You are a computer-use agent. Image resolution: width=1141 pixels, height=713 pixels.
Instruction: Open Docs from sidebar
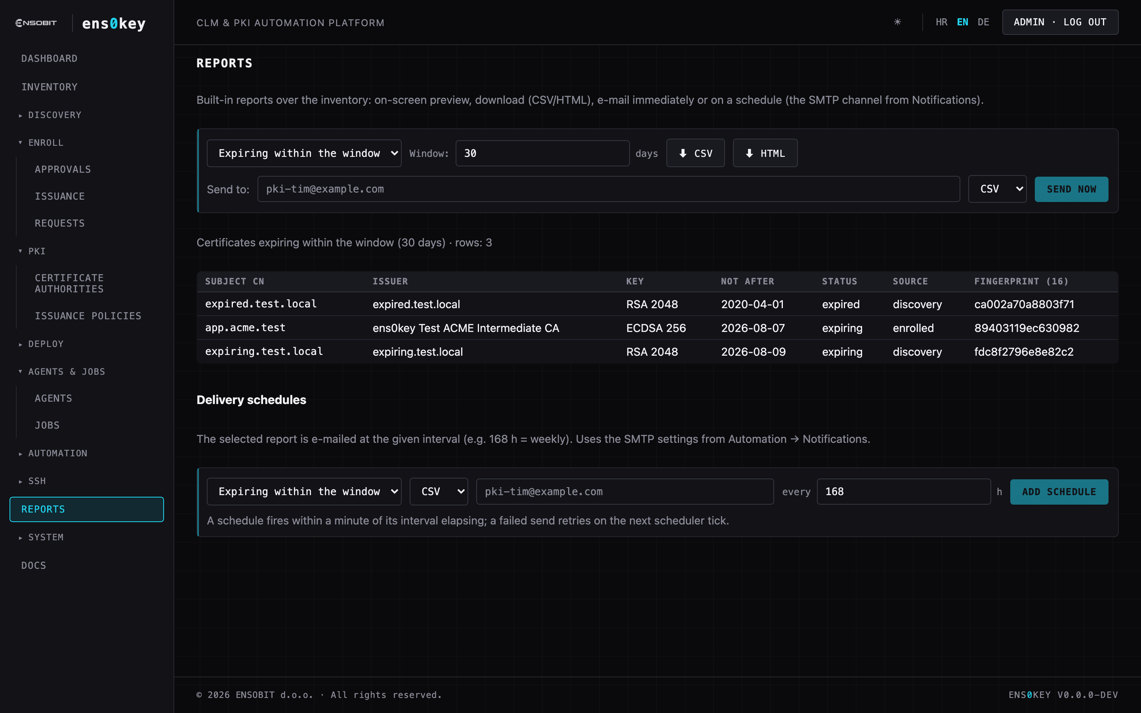point(33,566)
